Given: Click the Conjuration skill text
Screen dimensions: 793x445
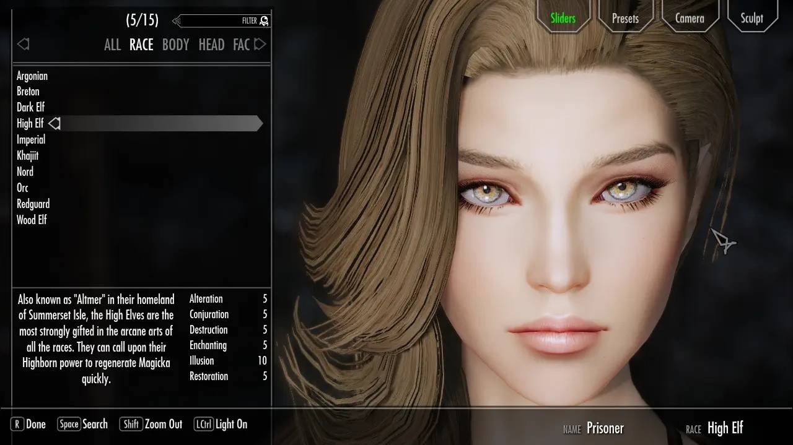Looking at the screenshot, I should click(x=209, y=314).
